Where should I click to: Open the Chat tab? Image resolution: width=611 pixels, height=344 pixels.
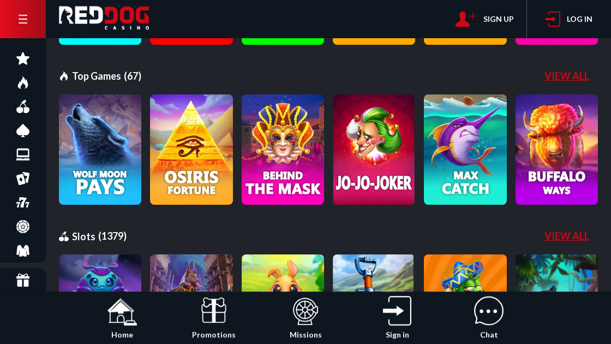tap(489, 318)
